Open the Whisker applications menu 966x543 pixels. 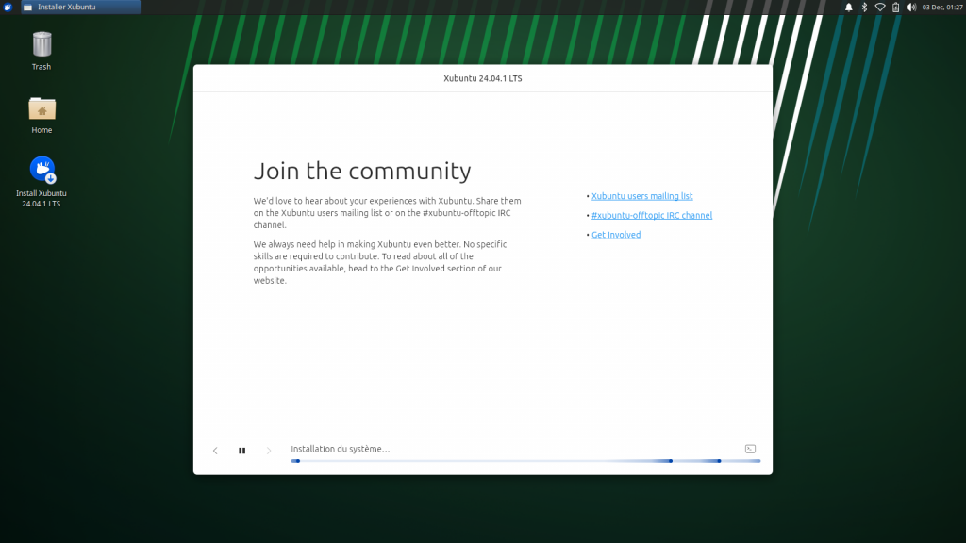pyautogui.click(x=8, y=7)
